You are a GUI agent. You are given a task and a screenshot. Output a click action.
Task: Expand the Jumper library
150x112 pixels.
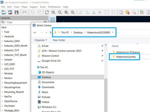[2, 60]
